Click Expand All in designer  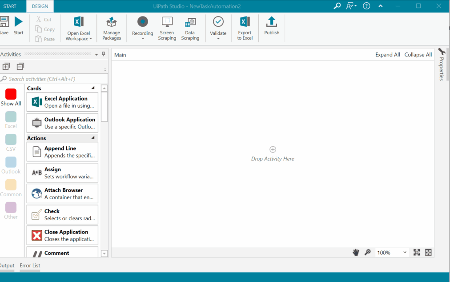387,55
